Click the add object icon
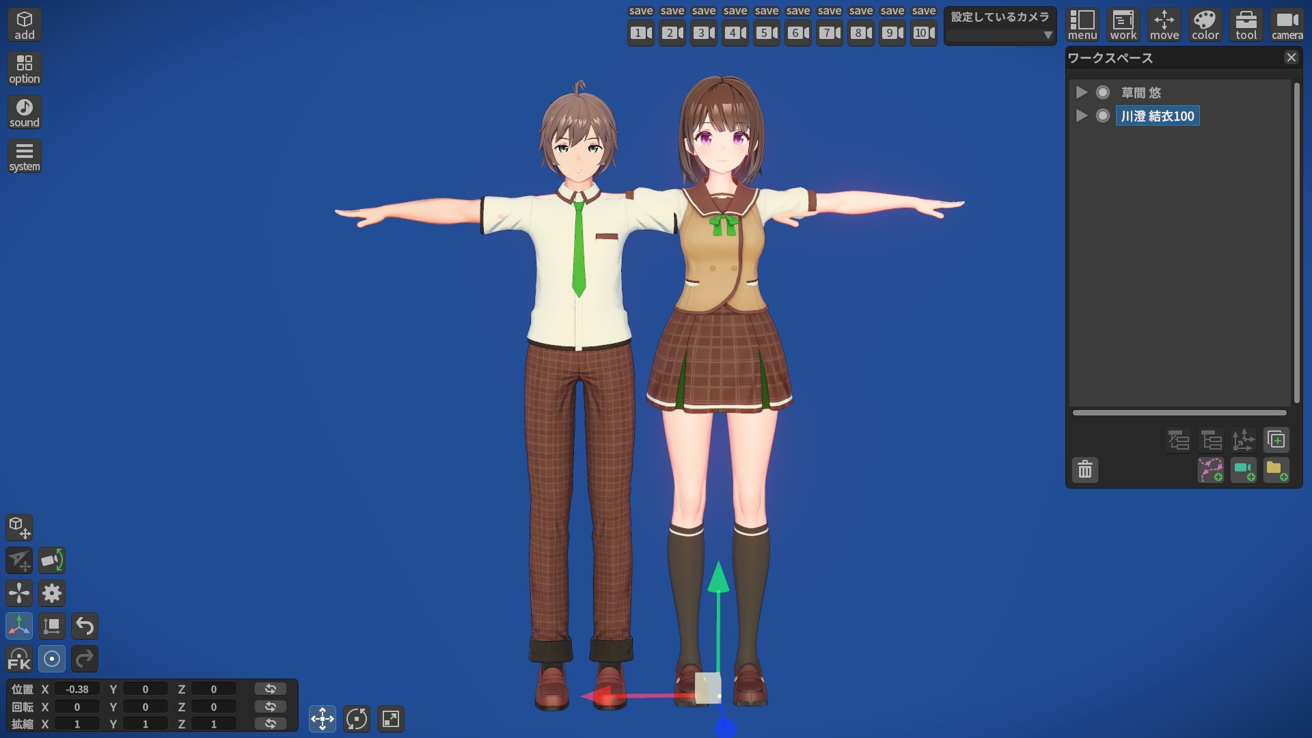 [25, 25]
